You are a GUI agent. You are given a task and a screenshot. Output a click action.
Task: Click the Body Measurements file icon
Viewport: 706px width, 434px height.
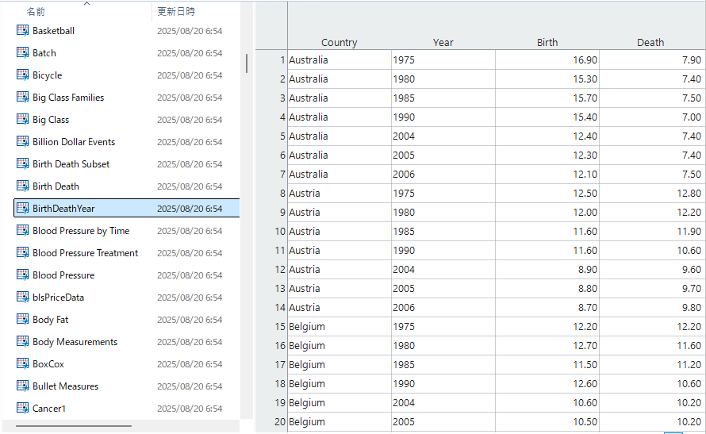pyautogui.click(x=22, y=341)
